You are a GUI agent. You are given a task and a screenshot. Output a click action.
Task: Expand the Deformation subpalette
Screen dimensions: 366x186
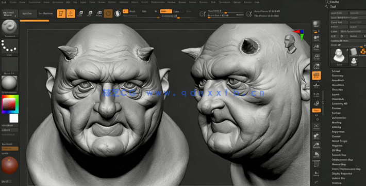339,118
